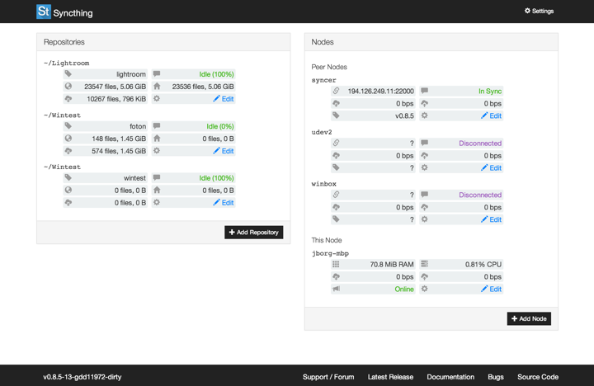The width and height of the screenshot is (594, 386).
Task: Click globe icon beside 23547 files, 5.06 GiB
Action: [68, 87]
